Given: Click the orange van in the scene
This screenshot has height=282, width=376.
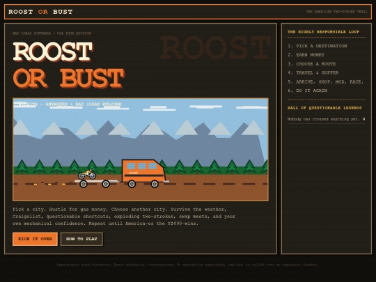Looking at the screenshot, I should pyautogui.click(x=143, y=173).
